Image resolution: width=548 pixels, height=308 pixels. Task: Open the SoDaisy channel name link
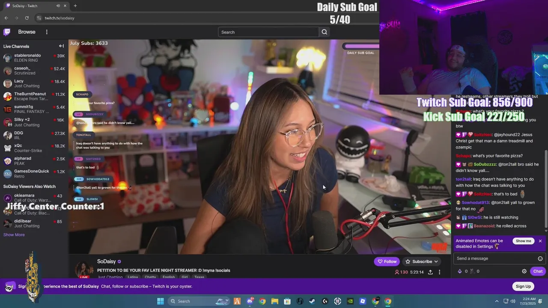point(106,261)
